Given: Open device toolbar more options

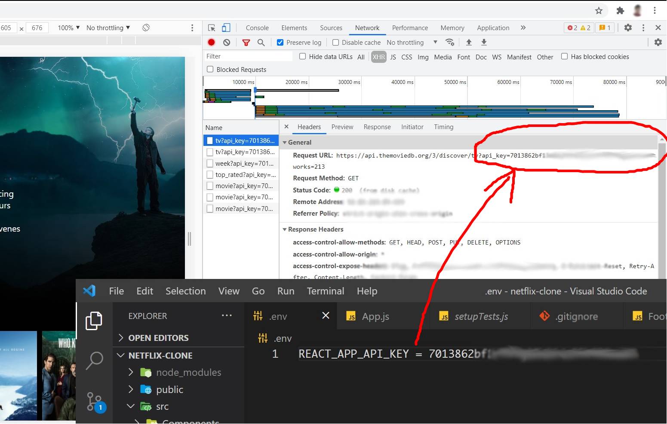Looking at the screenshot, I should pyautogui.click(x=192, y=28).
